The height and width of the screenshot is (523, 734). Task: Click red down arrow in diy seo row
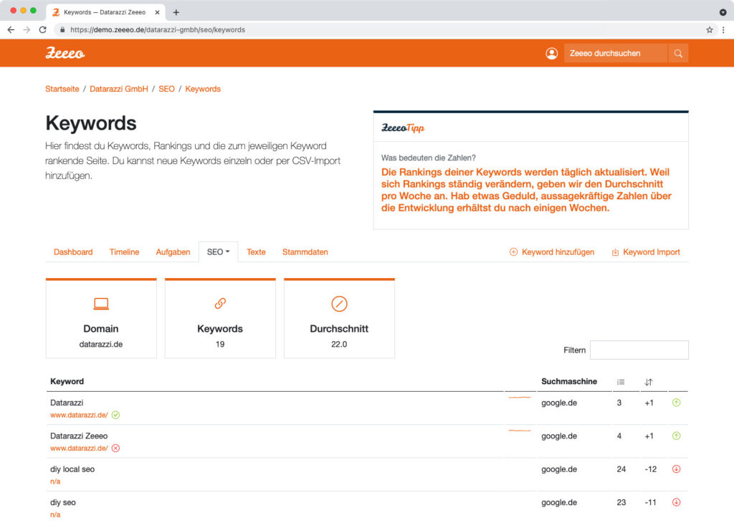coord(676,502)
